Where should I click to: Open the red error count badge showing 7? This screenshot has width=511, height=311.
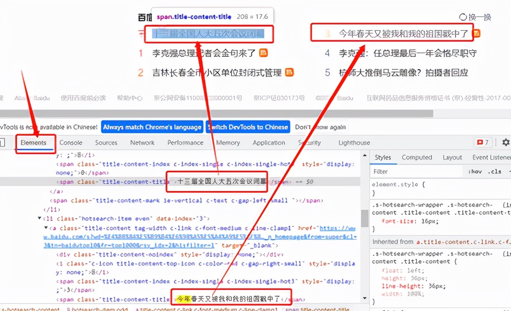pos(482,142)
